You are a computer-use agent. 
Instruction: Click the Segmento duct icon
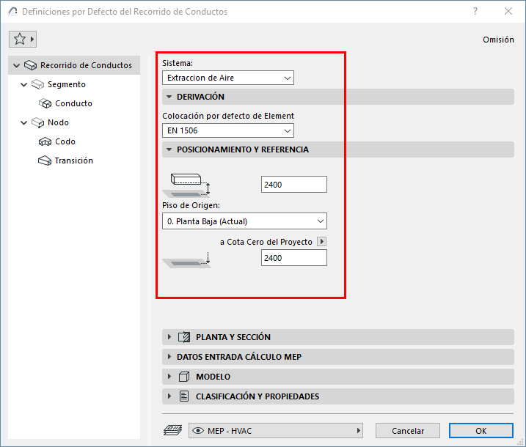point(38,84)
